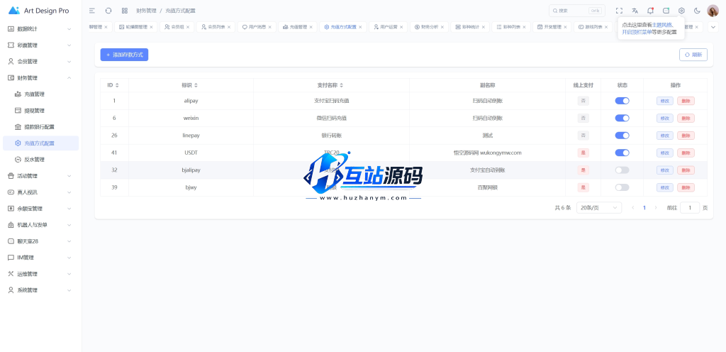Disable the linepay status switch

(x=622, y=136)
